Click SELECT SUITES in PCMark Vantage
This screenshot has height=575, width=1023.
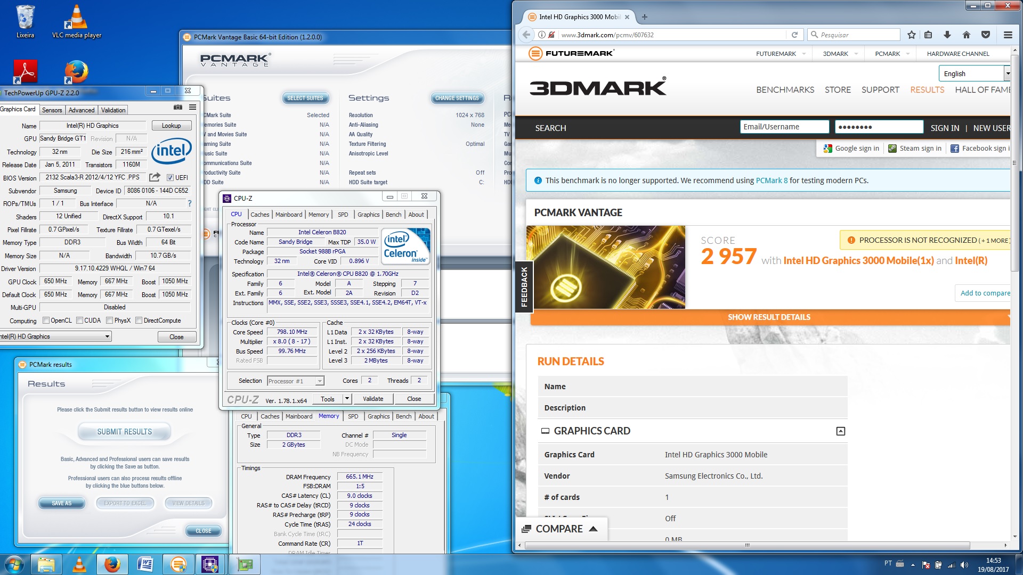click(x=305, y=98)
